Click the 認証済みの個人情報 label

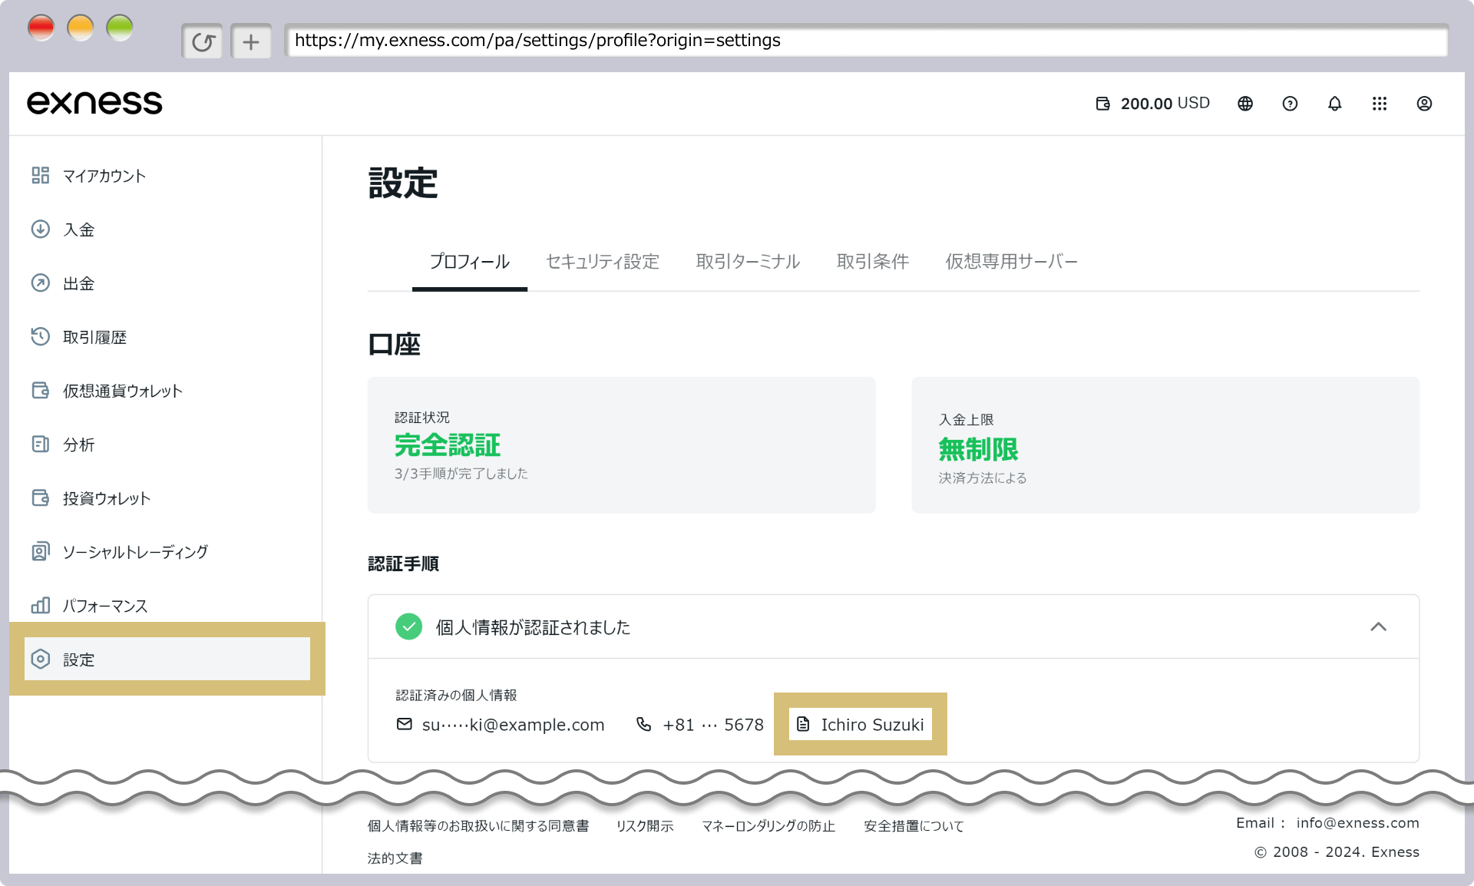click(457, 696)
